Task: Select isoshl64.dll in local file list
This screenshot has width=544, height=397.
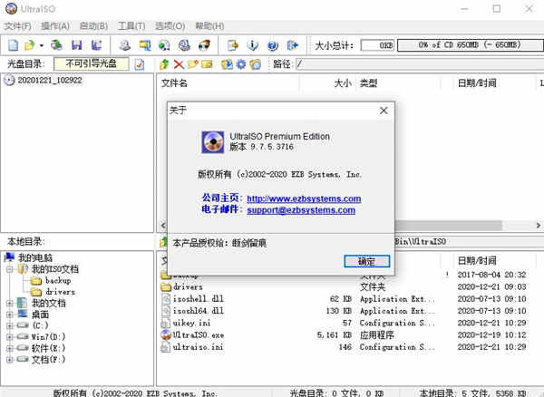Action: (x=199, y=311)
